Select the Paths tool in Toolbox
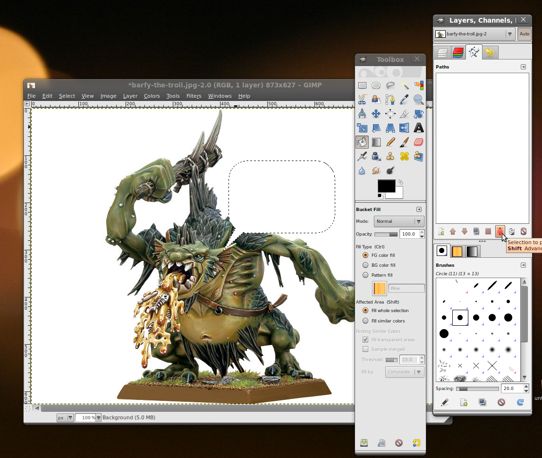Screen dimensions: 542x458 (x=390, y=100)
